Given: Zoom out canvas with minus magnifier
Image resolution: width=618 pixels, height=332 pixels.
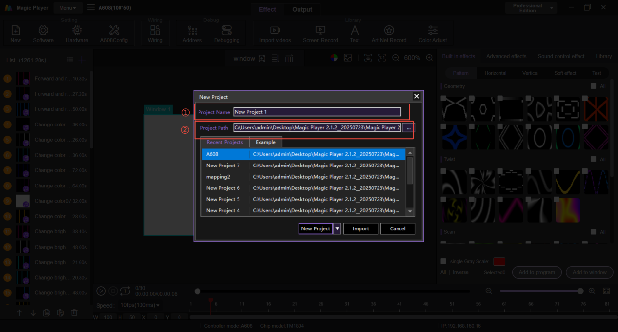Looking at the screenshot, I should [396, 58].
